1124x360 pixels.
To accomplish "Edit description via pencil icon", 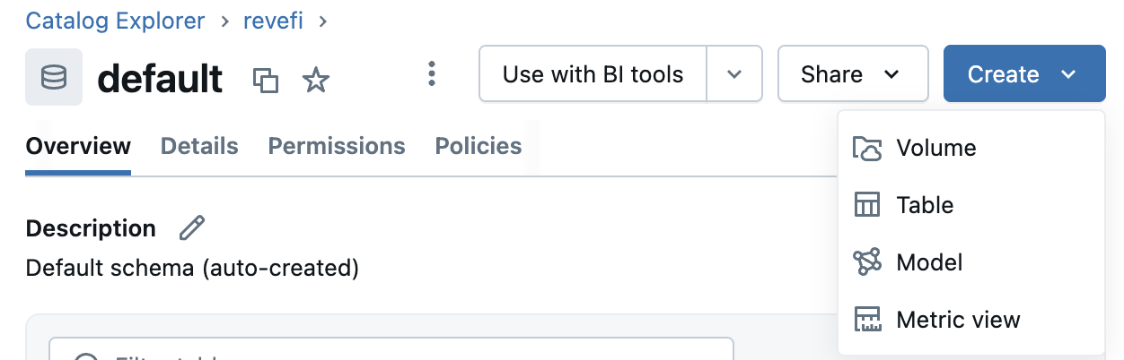I will pos(191,227).
